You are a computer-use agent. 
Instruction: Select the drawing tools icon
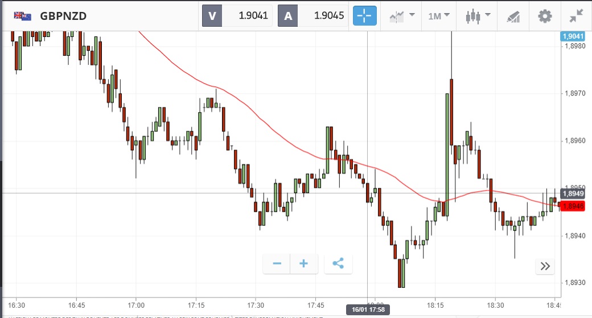click(513, 16)
